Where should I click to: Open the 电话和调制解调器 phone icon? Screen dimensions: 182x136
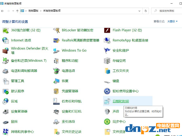pos(6,71)
